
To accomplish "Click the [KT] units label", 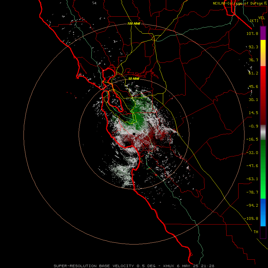I will [x=254, y=21].
